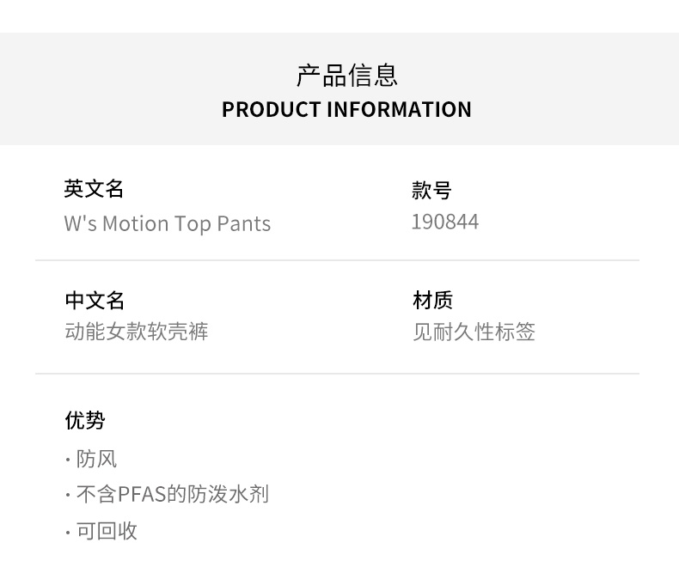Select the 材质 label

(432, 300)
